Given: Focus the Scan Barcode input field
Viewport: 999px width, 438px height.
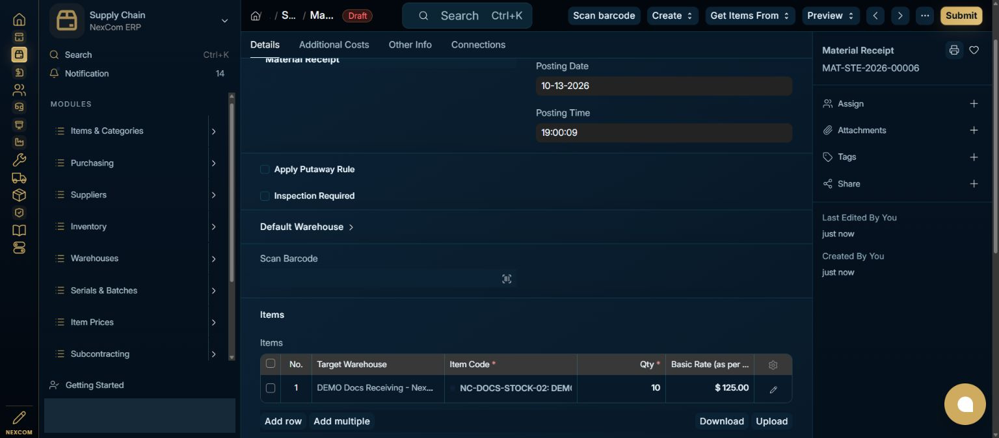Looking at the screenshot, I should tap(388, 279).
